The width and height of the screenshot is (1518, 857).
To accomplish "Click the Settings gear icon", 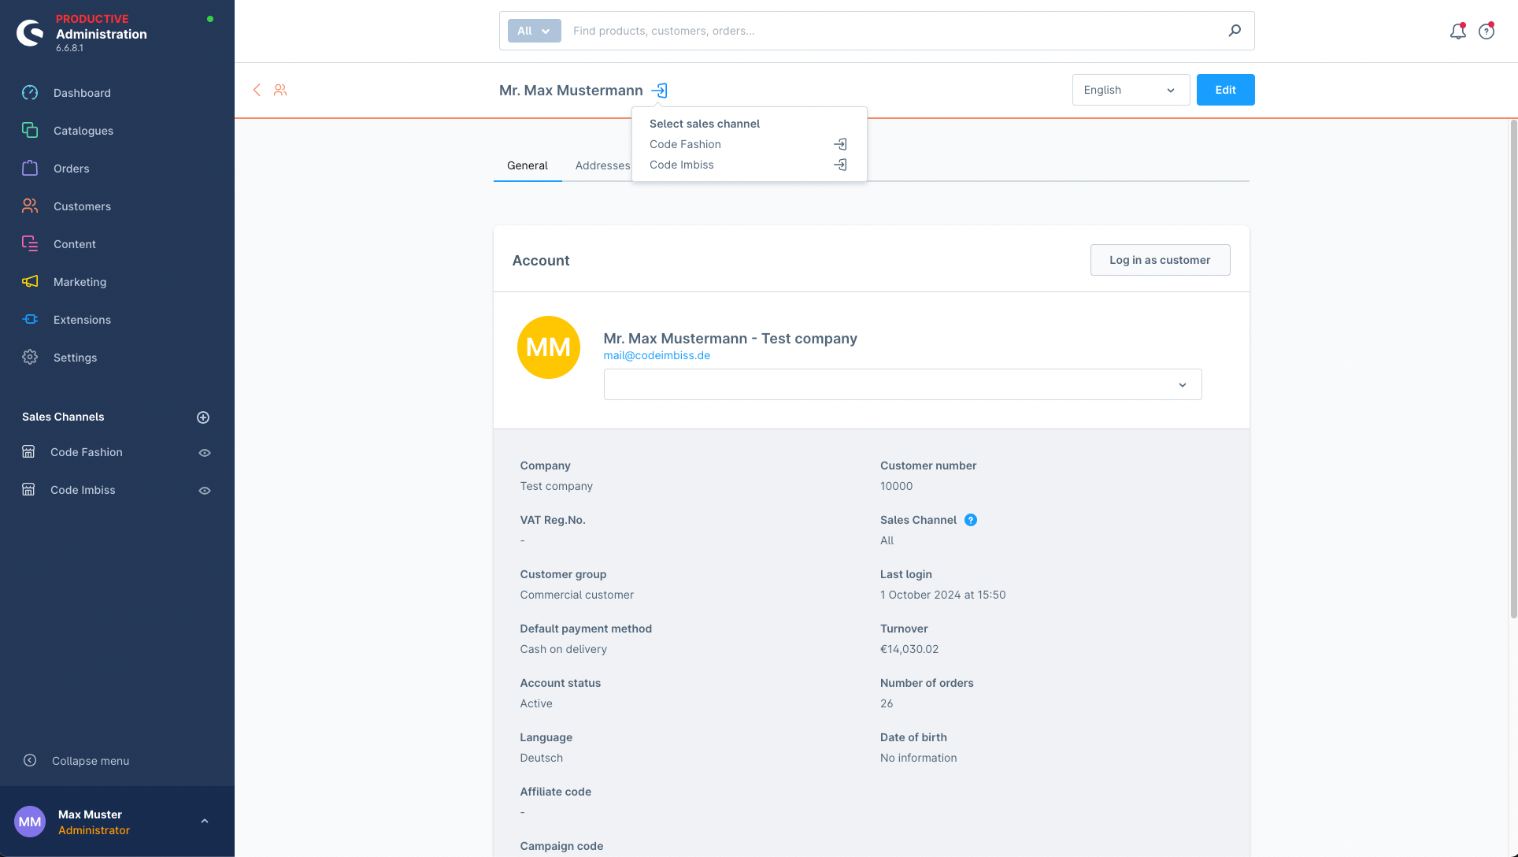I will (x=30, y=358).
